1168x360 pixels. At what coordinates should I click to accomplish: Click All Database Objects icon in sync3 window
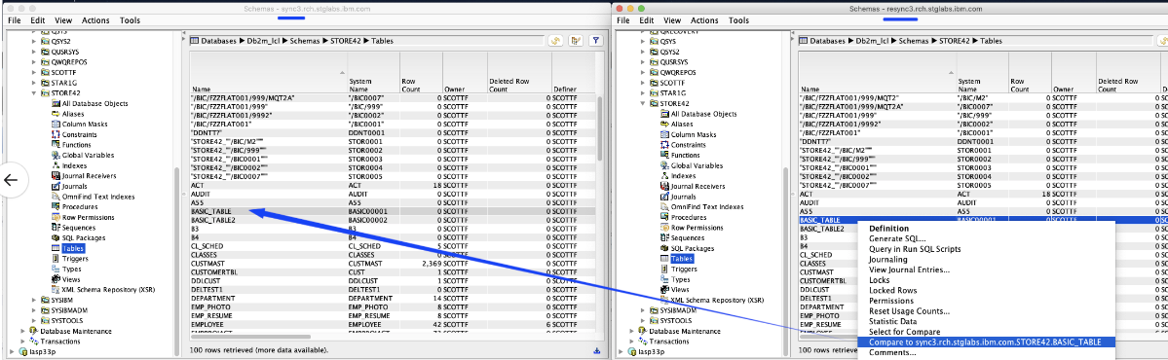(x=56, y=103)
